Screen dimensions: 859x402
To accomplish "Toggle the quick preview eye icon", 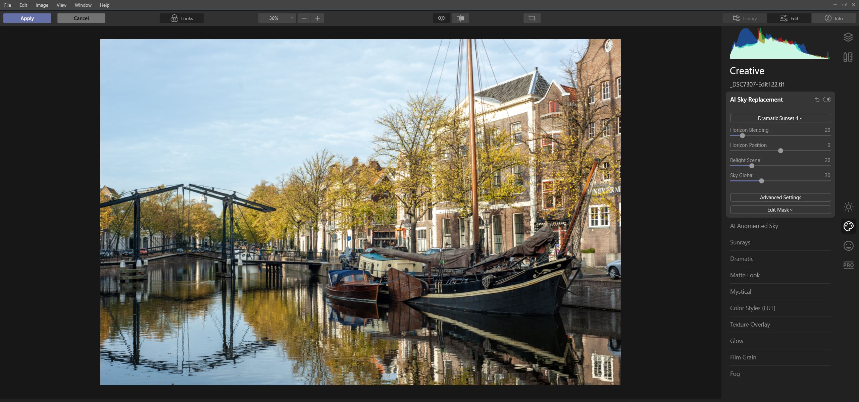I will click(x=441, y=18).
